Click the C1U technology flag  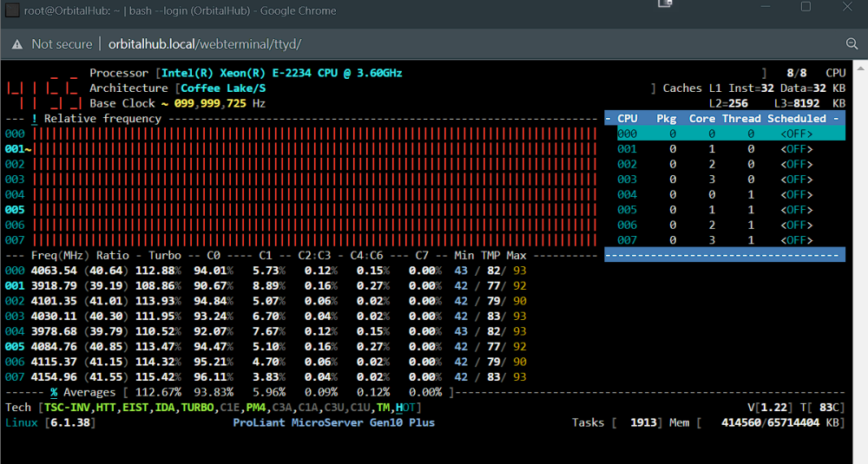pos(360,408)
